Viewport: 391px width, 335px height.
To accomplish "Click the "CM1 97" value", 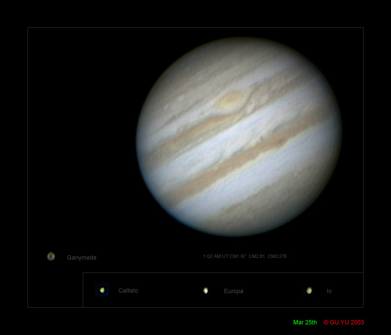I will (237, 256).
